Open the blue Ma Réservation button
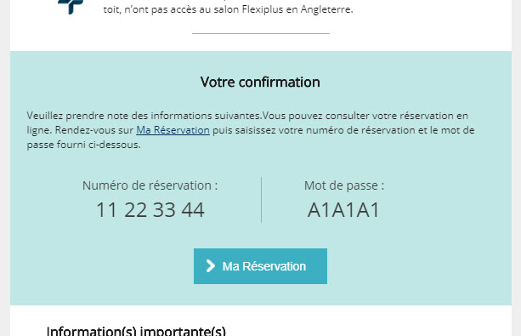 pos(260,266)
